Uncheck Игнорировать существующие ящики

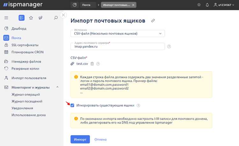click(72, 105)
